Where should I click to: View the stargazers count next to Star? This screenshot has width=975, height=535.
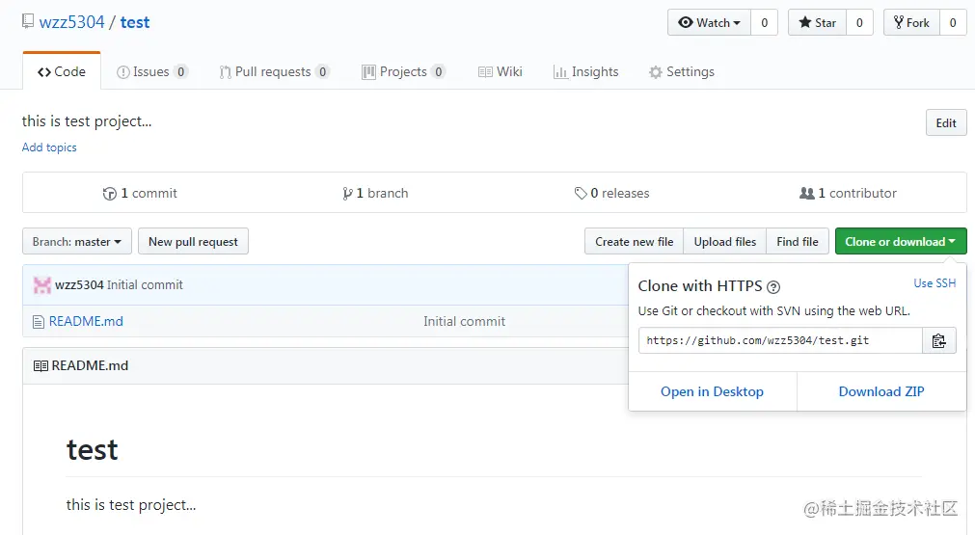859,22
